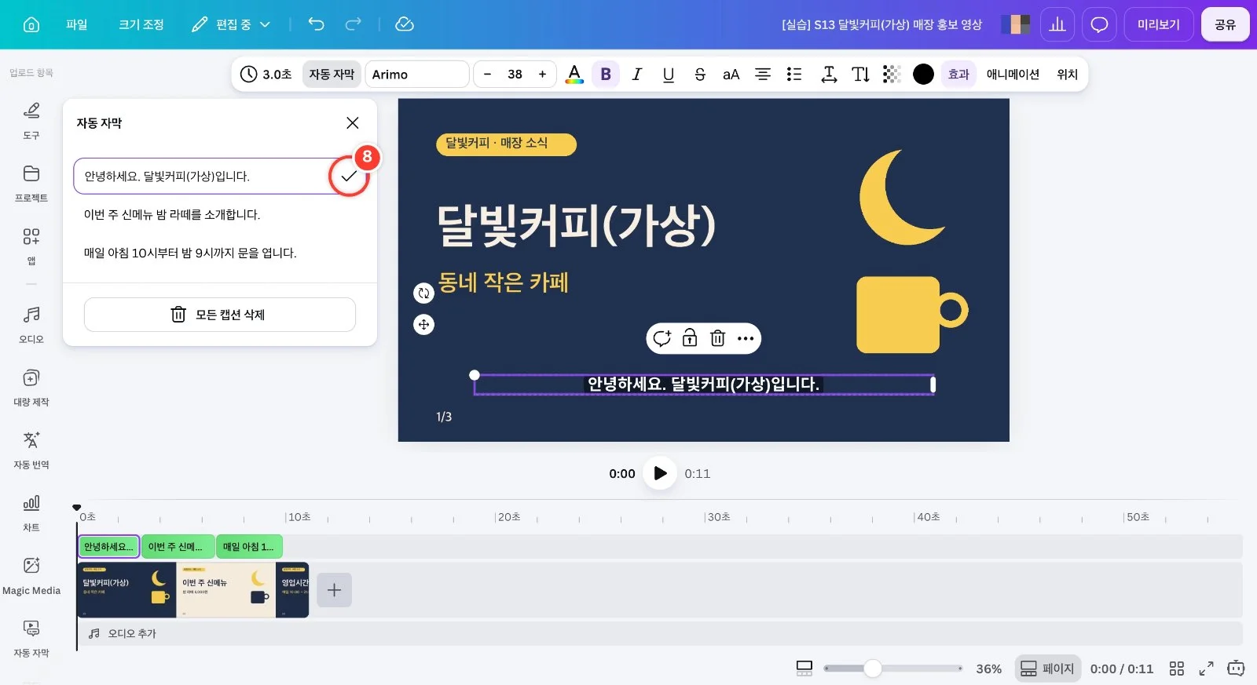Open the 위치 position option

tap(1067, 74)
